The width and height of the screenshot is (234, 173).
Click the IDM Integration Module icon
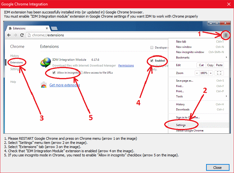tap(46, 62)
